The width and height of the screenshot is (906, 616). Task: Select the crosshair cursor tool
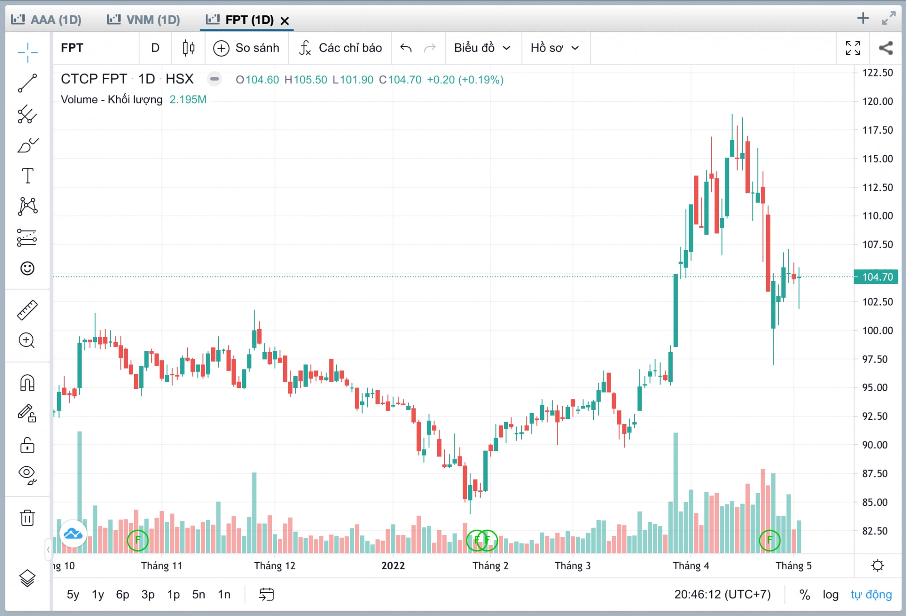(x=28, y=53)
